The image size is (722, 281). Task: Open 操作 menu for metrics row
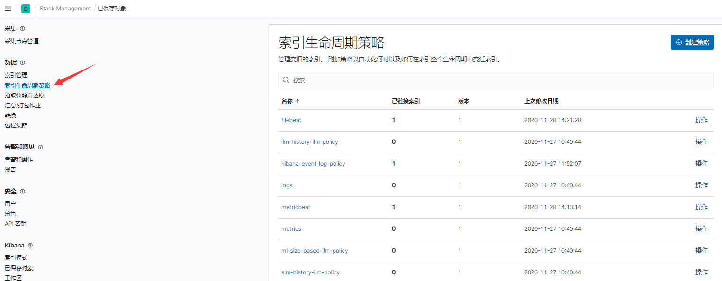(702, 229)
